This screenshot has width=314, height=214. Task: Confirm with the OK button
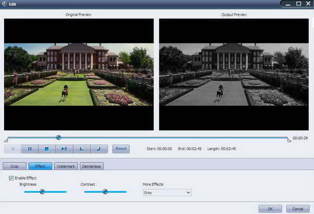point(270,209)
